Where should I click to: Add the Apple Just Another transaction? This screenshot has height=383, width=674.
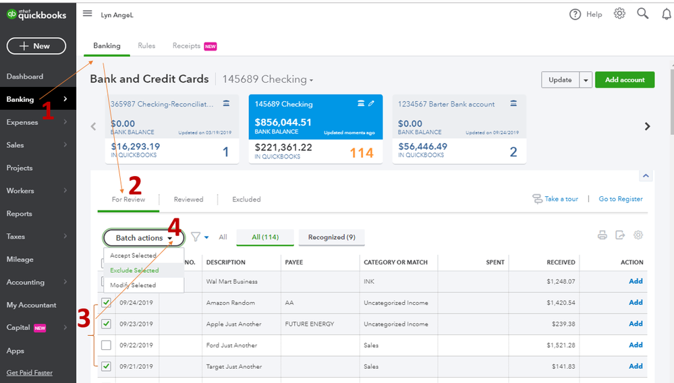636,324
